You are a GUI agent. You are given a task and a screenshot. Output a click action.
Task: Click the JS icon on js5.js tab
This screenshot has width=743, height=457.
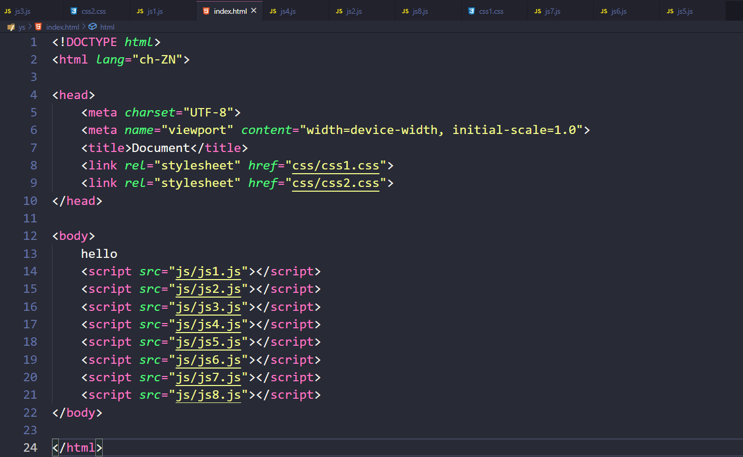pyautogui.click(x=670, y=11)
